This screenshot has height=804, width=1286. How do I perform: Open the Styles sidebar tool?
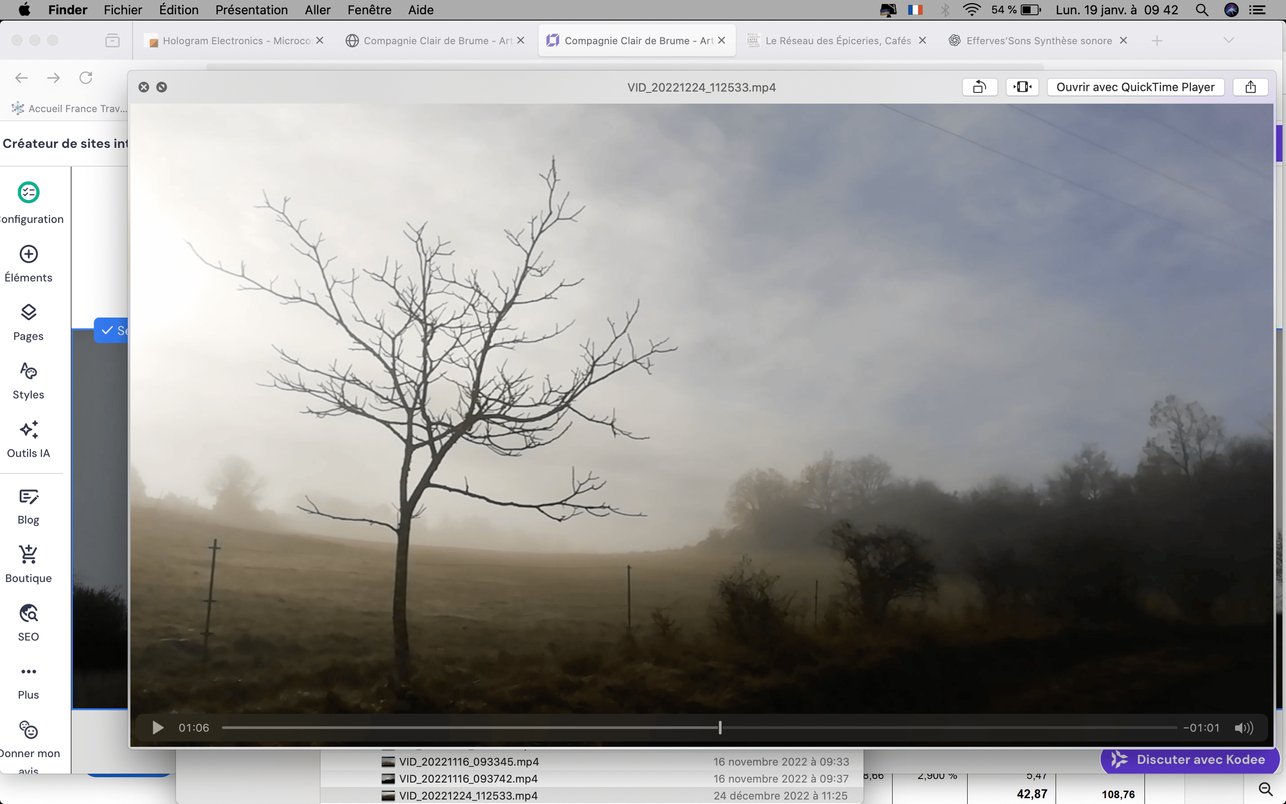pyautogui.click(x=28, y=380)
